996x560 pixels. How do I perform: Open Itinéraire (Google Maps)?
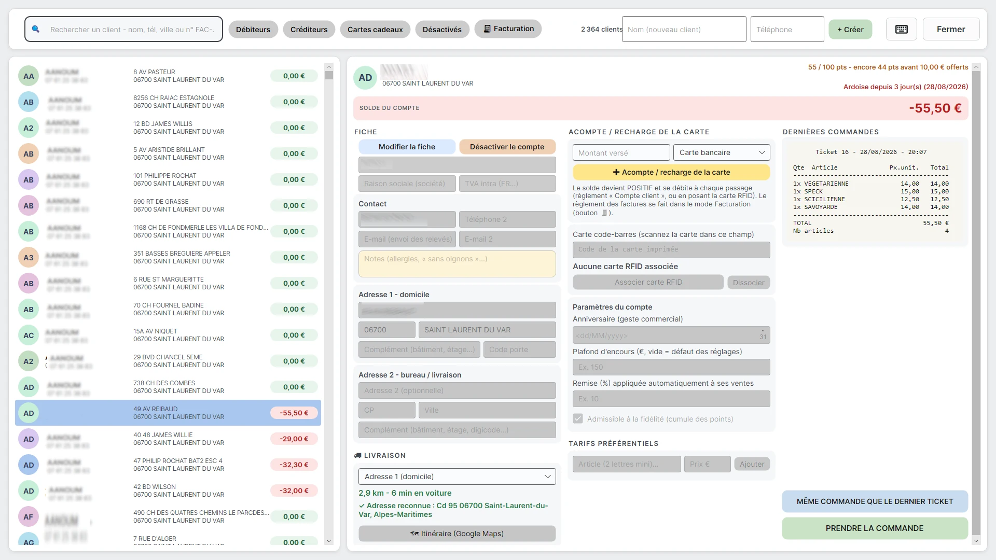[x=457, y=534]
